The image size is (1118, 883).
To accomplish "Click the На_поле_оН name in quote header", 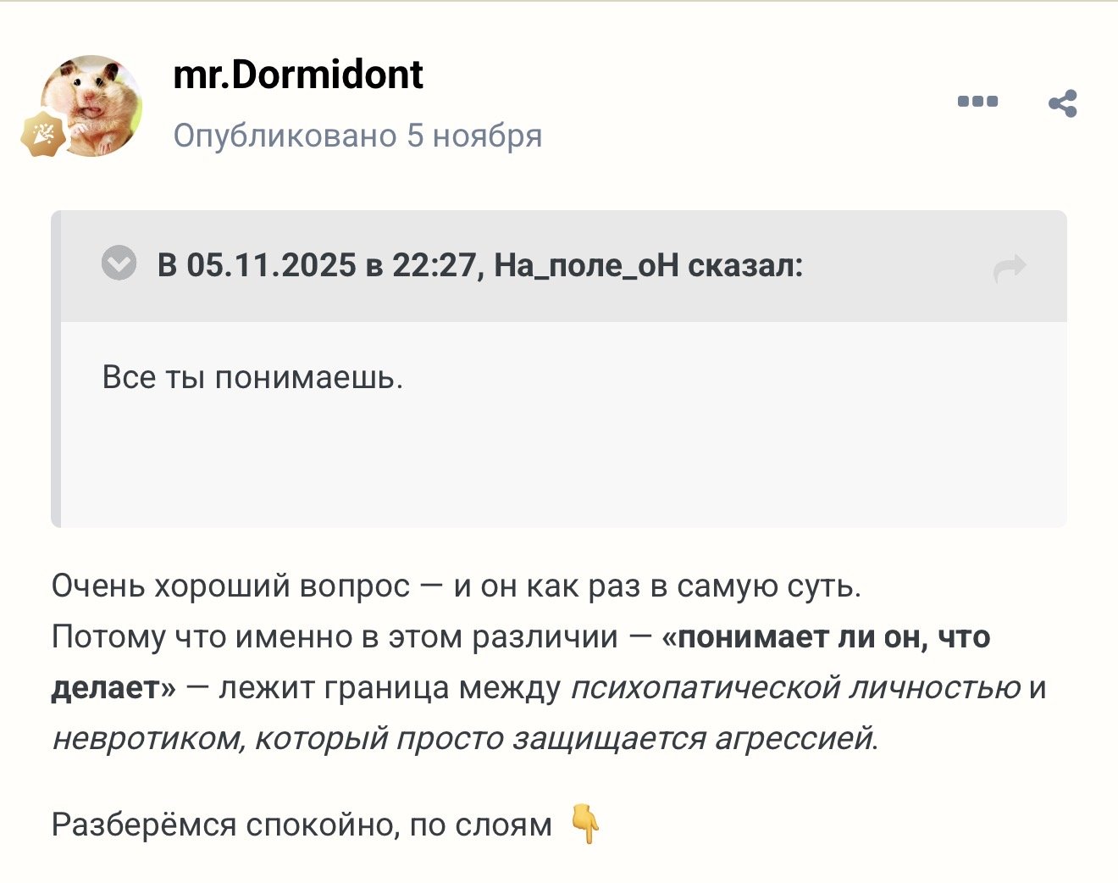I will coord(586,266).
